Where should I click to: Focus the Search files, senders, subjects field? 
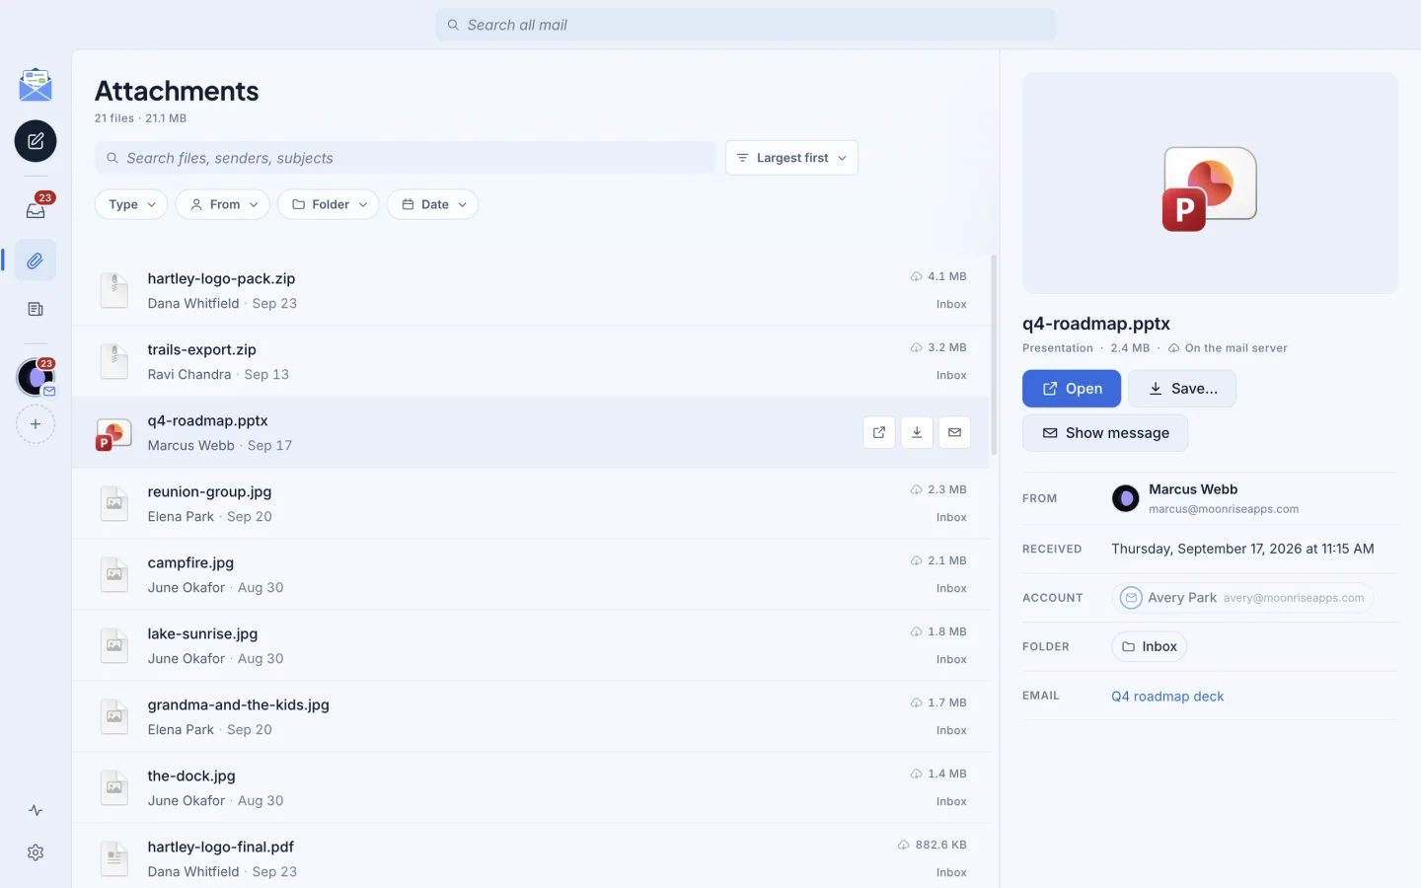(x=406, y=158)
